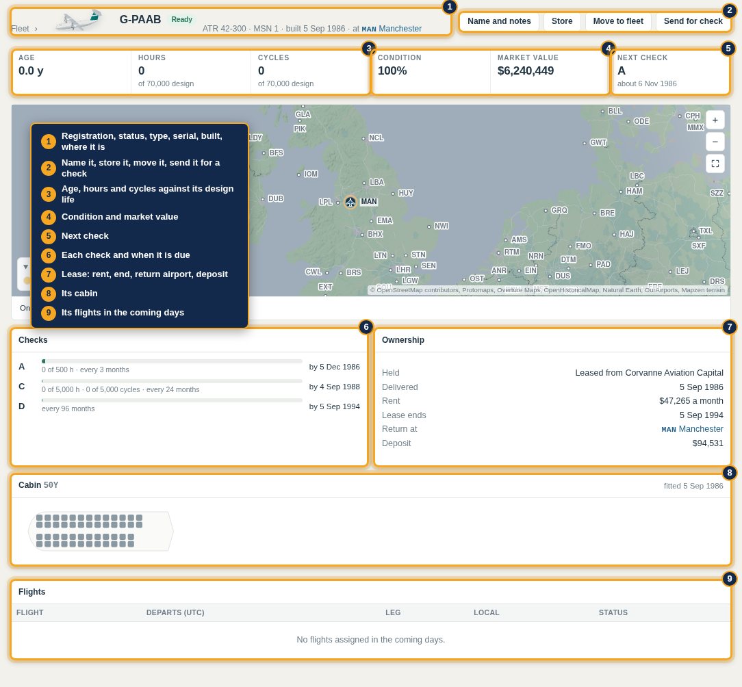Screen dimensions: 742x687
Task: Click the FLIGHT column header
Action: (x=30, y=612)
